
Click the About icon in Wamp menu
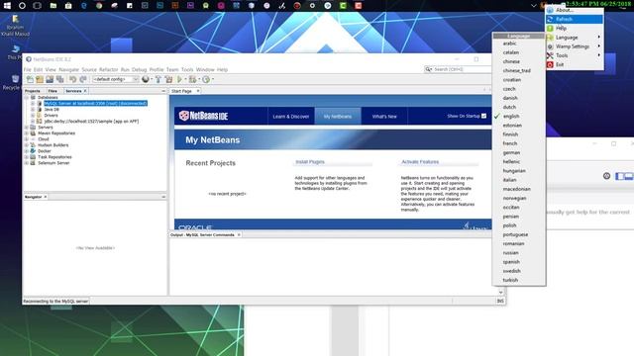click(x=550, y=10)
